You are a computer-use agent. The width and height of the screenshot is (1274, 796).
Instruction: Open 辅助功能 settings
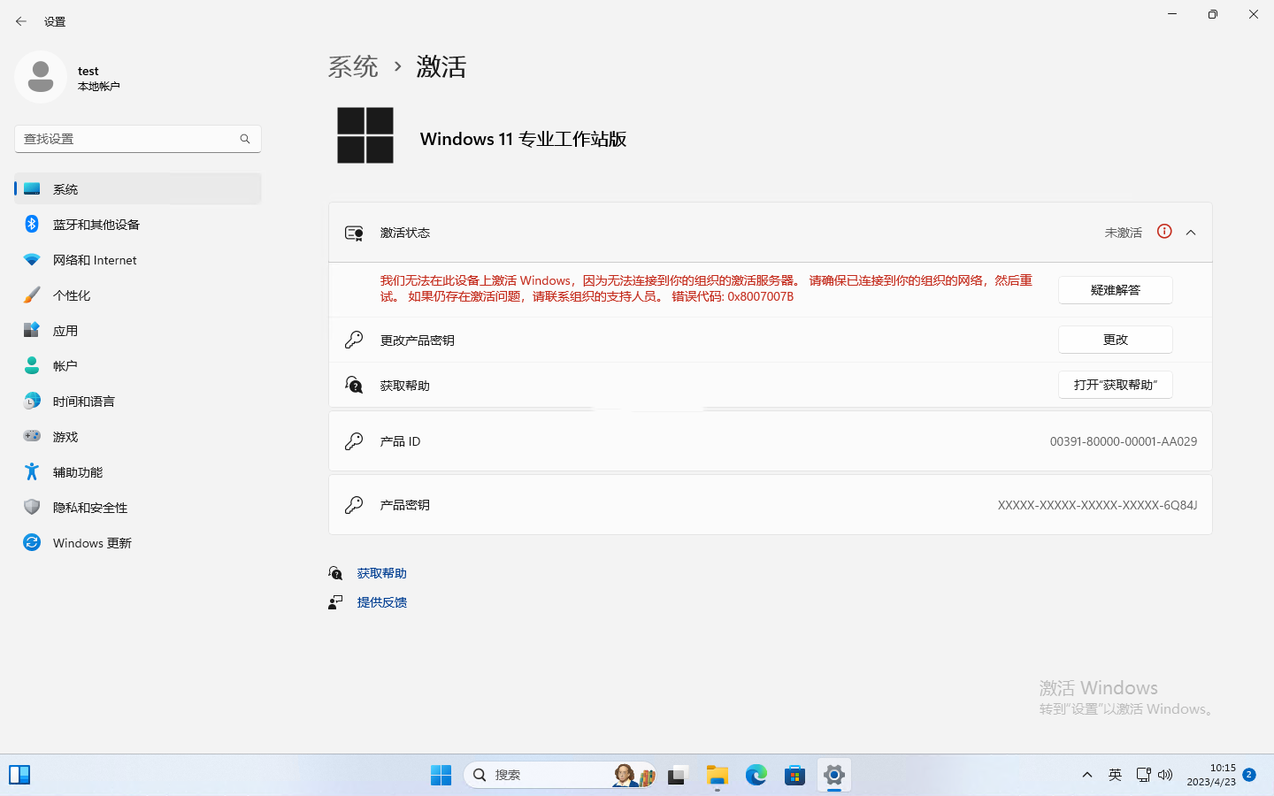[x=138, y=472]
